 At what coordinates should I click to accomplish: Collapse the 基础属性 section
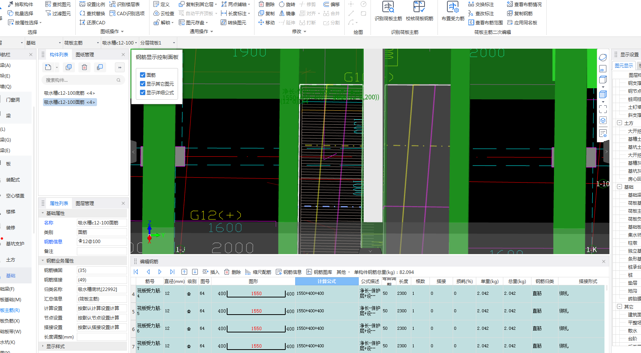[43, 213]
